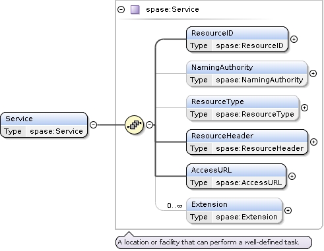324x251 pixels.
Task: Collapse the spase:Service type box
Action: (x=121, y=9)
